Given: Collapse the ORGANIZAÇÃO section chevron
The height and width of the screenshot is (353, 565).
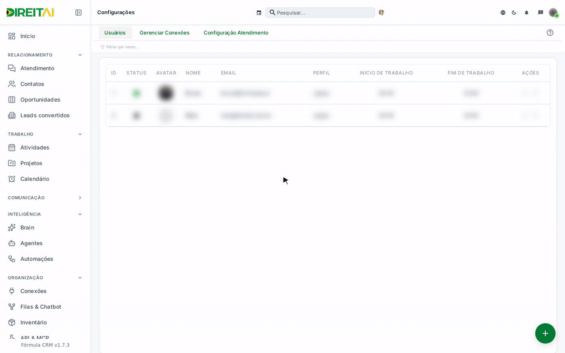Looking at the screenshot, I should pyautogui.click(x=80, y=278).
